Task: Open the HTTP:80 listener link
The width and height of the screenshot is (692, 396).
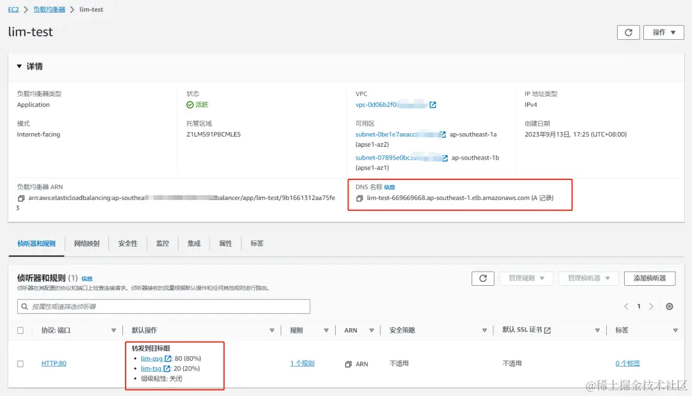Action: pyautogui.click(x=54, y=363)
